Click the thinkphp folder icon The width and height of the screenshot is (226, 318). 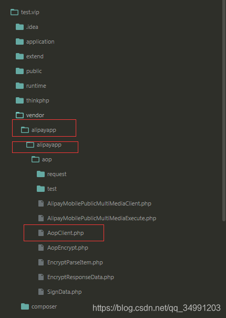(x=19, y=100)
